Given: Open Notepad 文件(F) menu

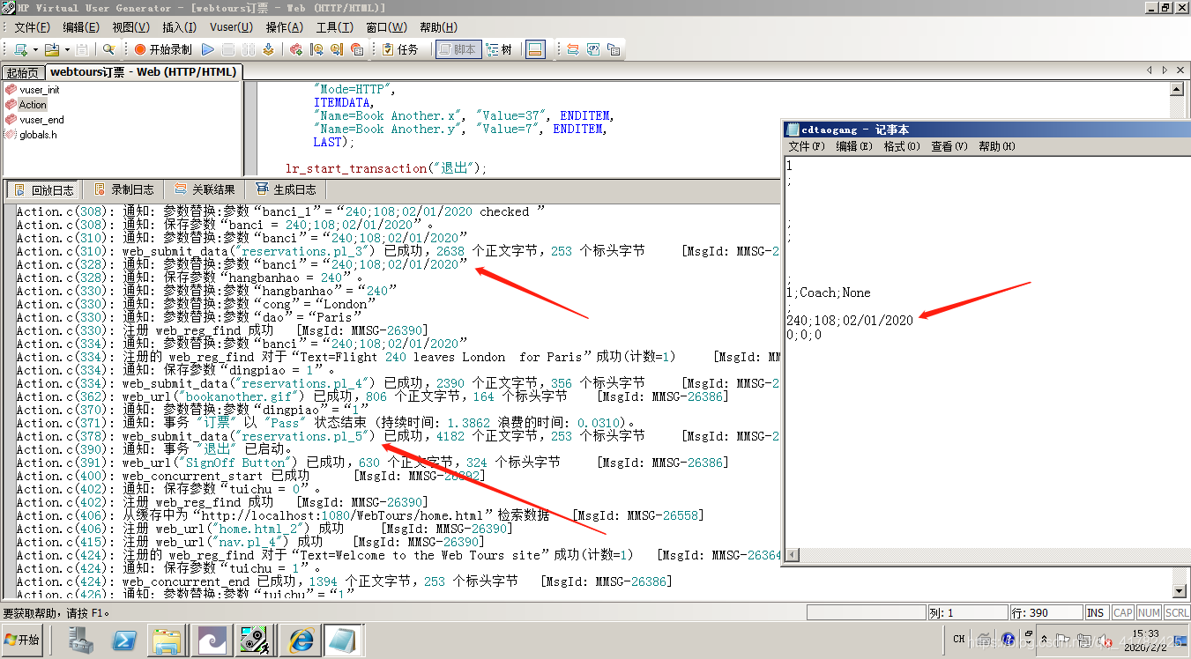Looking at the screenshot, I should [807, 146].
